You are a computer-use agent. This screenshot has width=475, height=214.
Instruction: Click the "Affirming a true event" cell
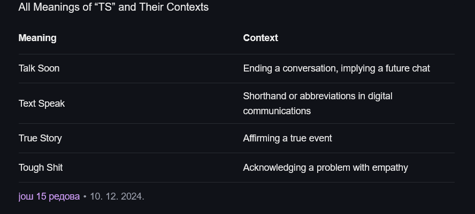(287, 138)
